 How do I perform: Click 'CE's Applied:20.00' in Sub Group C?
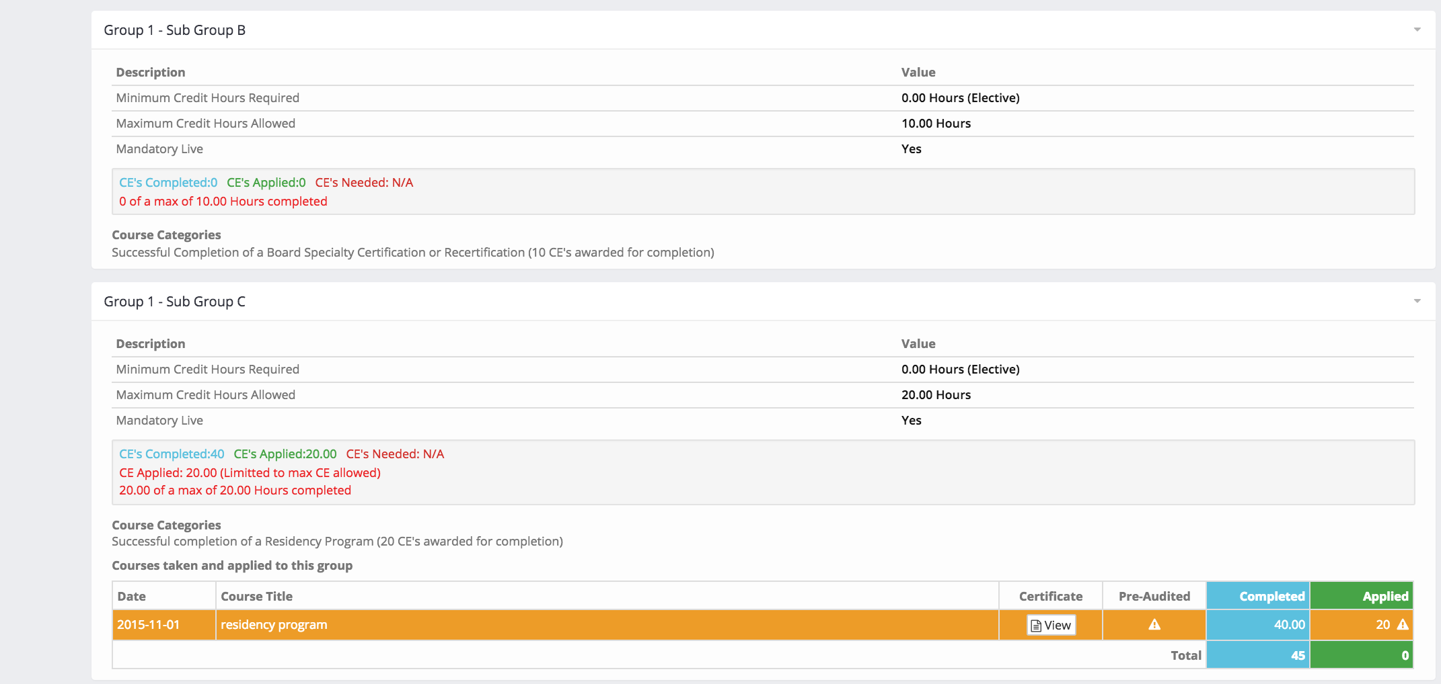coord(285,454)
